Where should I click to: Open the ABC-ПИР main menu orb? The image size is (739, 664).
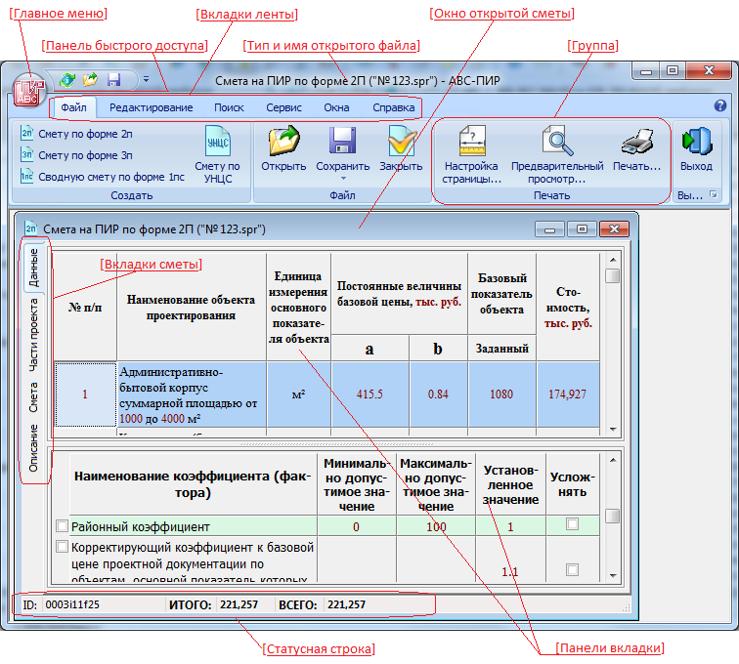click(x=28, y=90)
